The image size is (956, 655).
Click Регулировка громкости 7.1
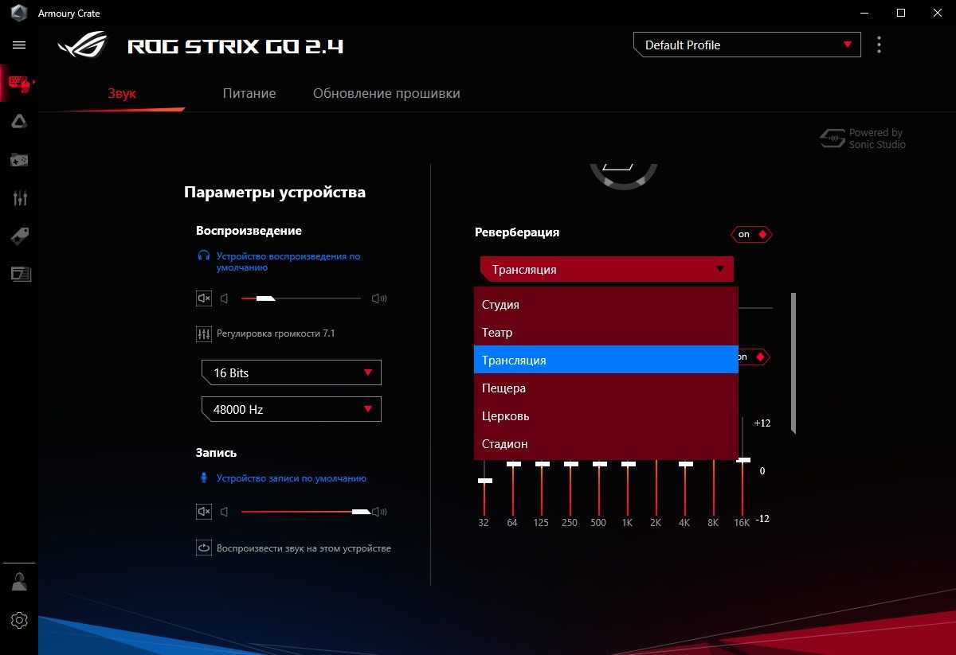275,333
